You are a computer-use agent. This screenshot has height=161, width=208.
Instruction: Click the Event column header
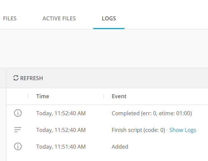click(x=119, y=96)
